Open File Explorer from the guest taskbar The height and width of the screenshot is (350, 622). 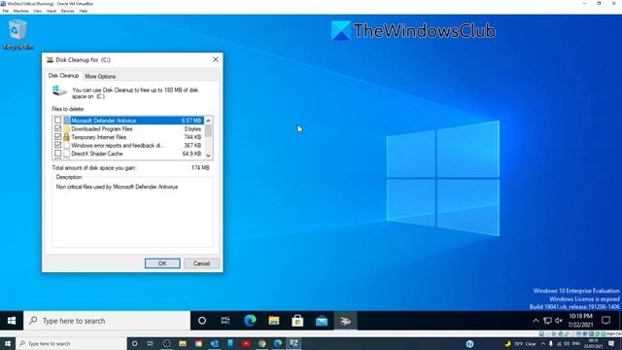pos(274,321)
